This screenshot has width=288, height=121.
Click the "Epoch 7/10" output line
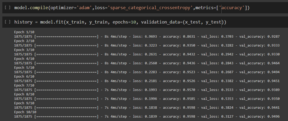click(24, 85)
